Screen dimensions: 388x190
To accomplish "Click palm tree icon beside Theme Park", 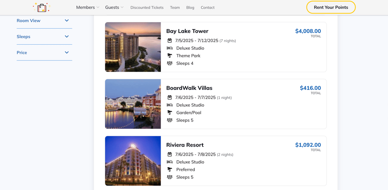I will [170, 56].
